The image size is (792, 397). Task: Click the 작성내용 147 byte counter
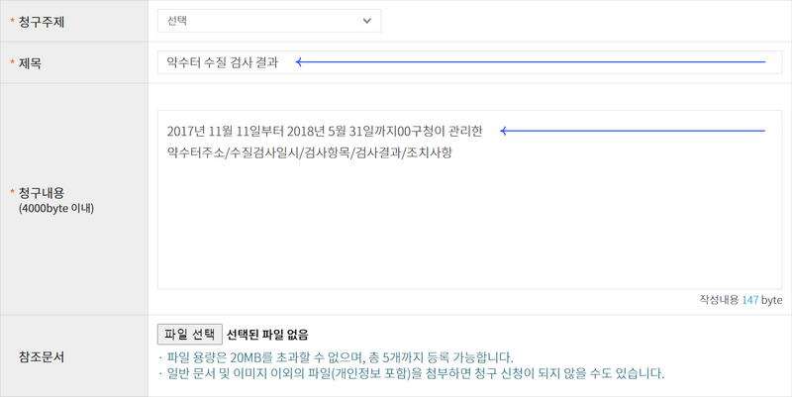pyautogui.click(x=740, y=300)
